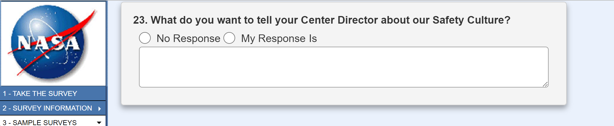Viewport: 614px width, 126px height.
Task: Click the "No Response" text label
Action: click(x=188, y=38)
